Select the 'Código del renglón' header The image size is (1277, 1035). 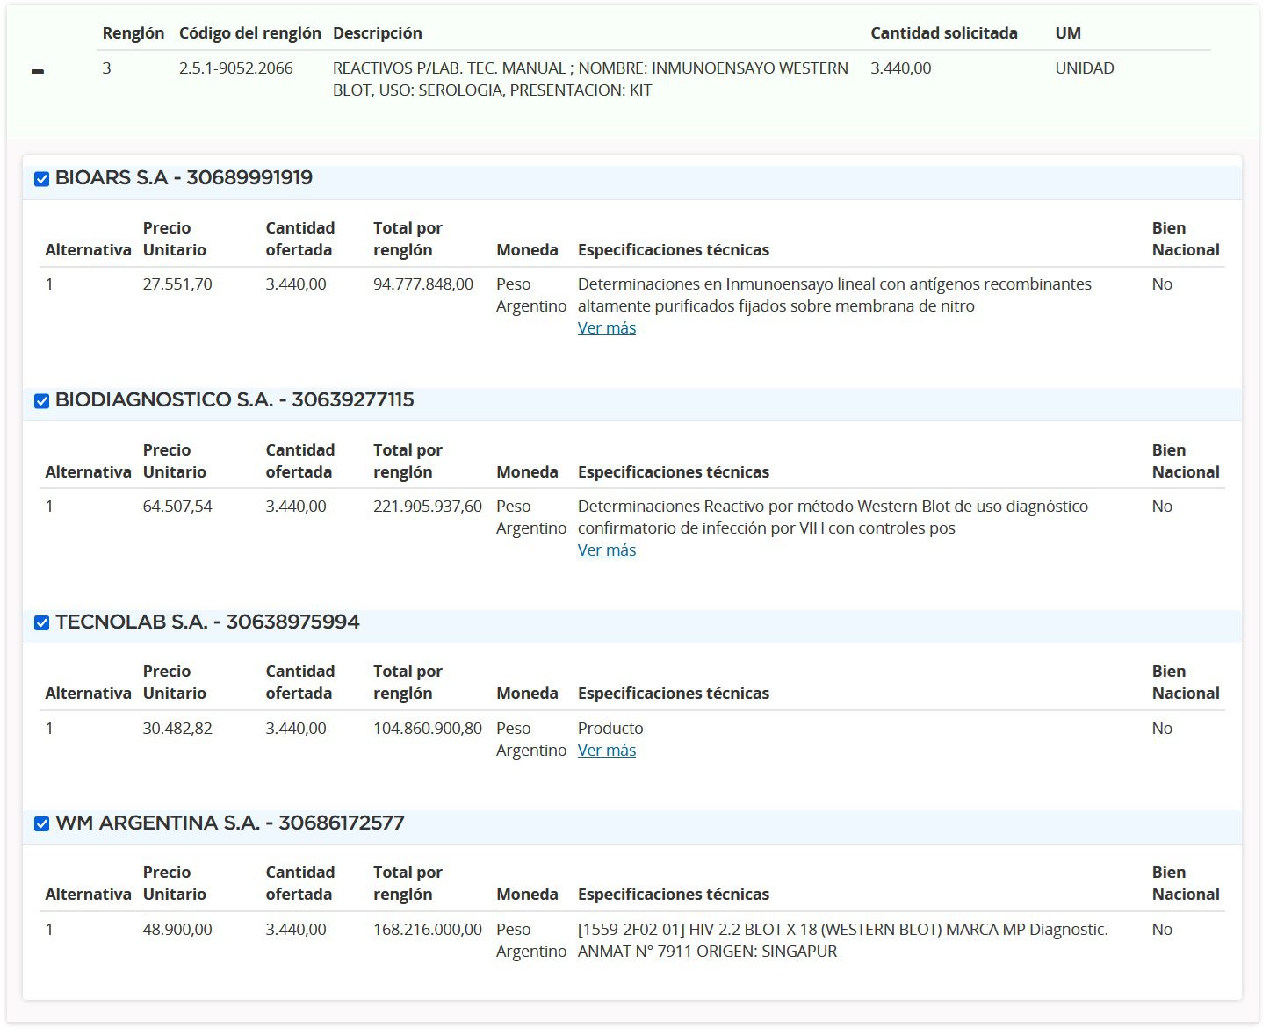pyautogui.click(x=249, y=33)
